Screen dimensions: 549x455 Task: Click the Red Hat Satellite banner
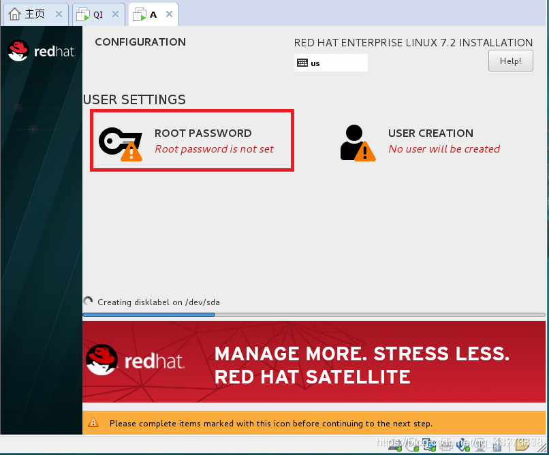tap(314, 362)
